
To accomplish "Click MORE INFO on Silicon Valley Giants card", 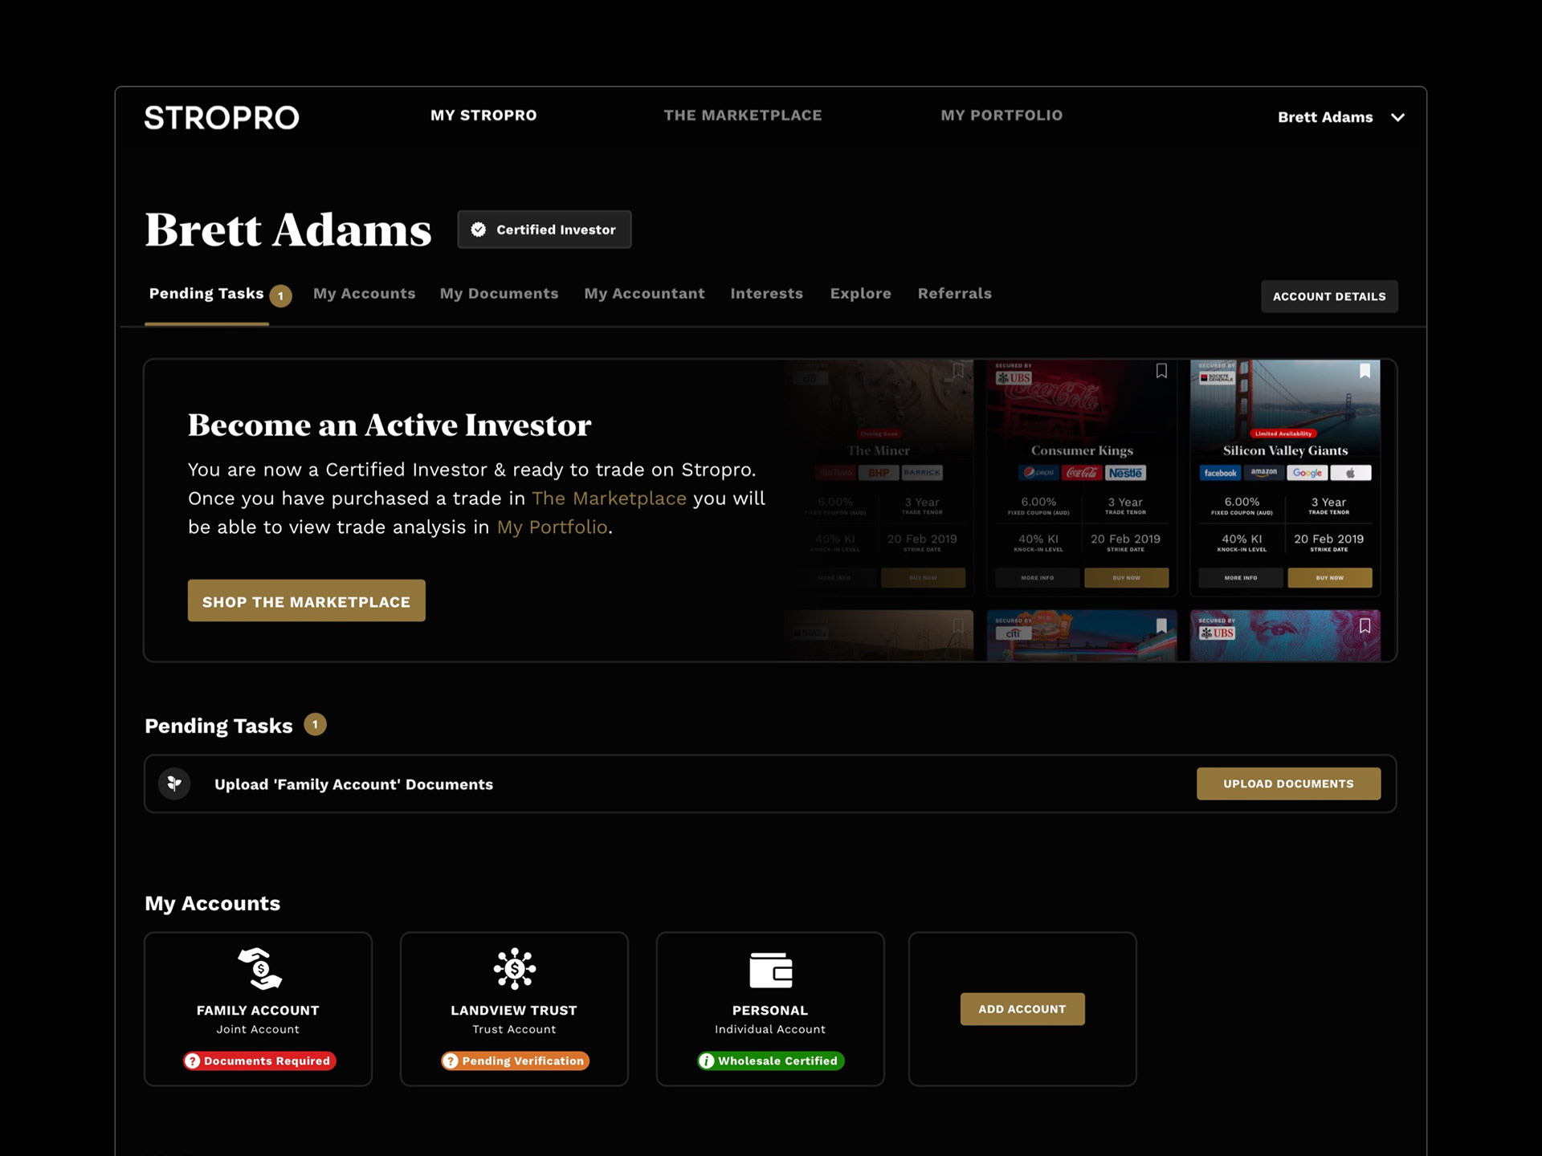I will click(x=1240, y=578).
